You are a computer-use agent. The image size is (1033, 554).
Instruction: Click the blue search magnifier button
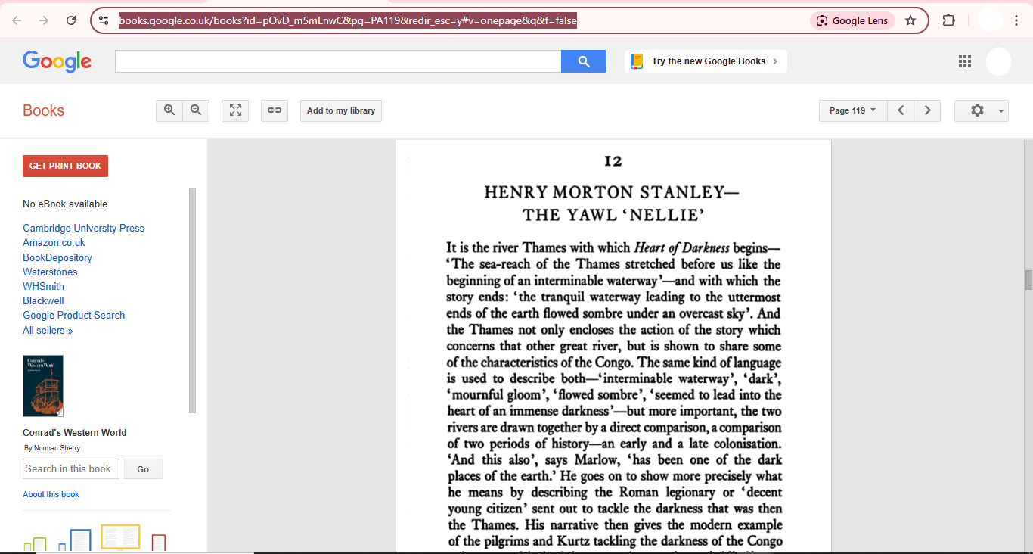[x=584, y=61]
